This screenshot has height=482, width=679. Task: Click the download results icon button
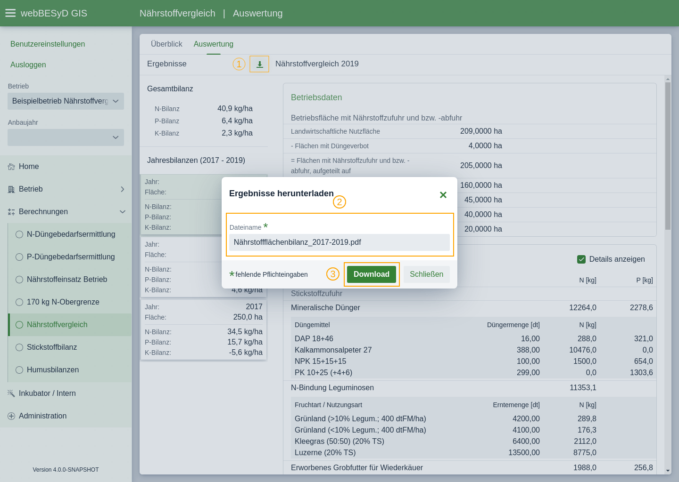259,64
